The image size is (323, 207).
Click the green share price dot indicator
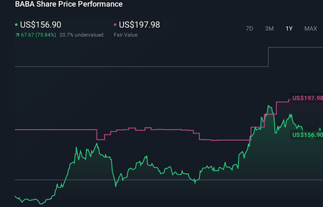click(16, 25)
